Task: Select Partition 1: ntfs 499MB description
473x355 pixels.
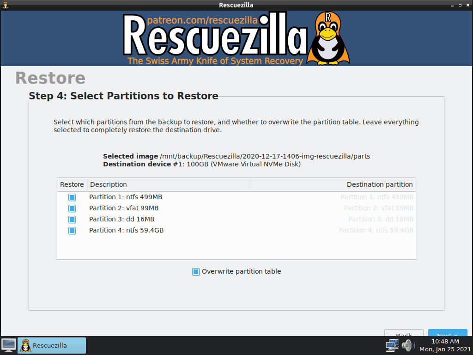Action: coord(126,197)
